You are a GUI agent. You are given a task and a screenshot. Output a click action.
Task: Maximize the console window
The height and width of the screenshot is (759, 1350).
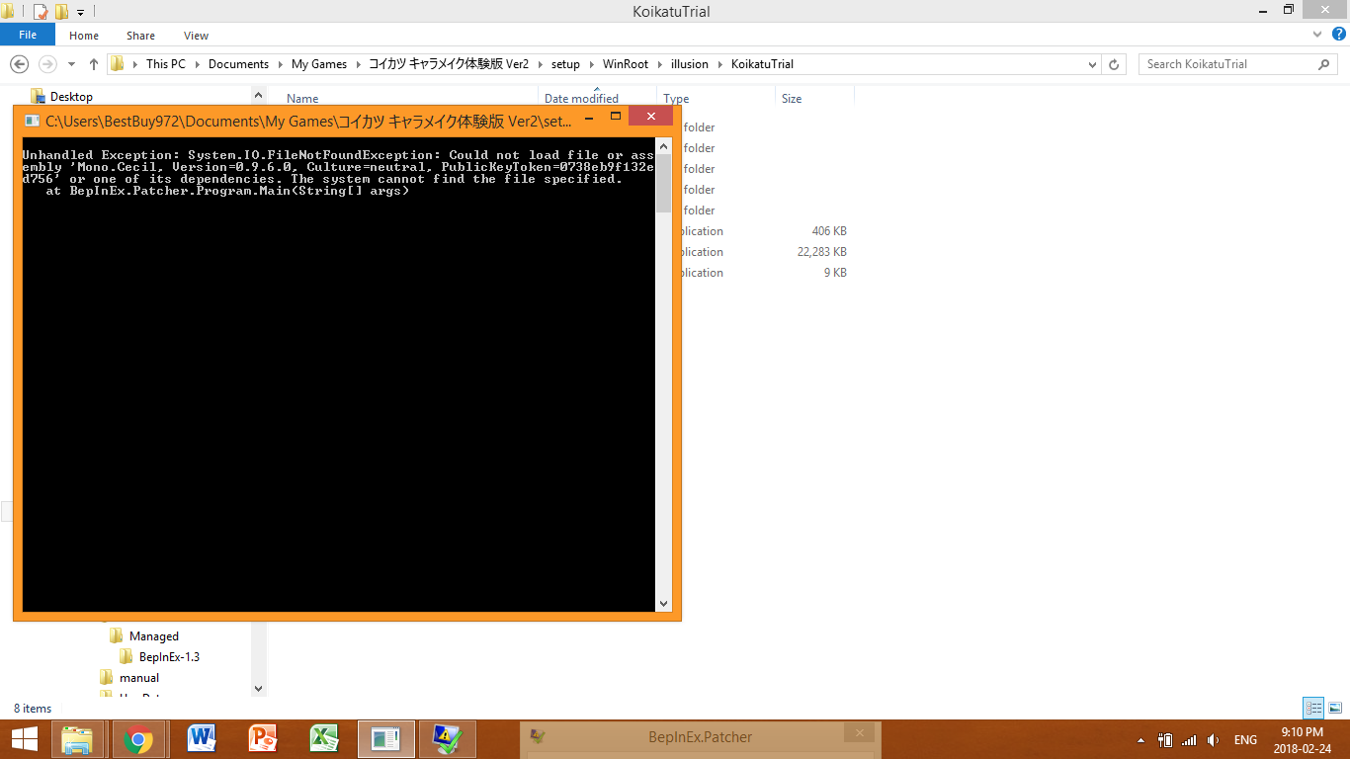point(615,117)
